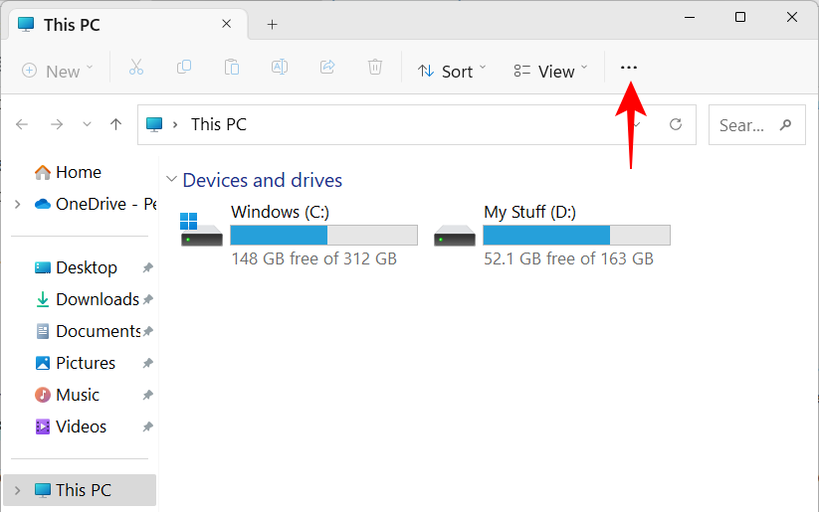The height and width of the screenshot is (512, 819).
Task: Open Desktop quick access folder
Action: coord(76,267)
